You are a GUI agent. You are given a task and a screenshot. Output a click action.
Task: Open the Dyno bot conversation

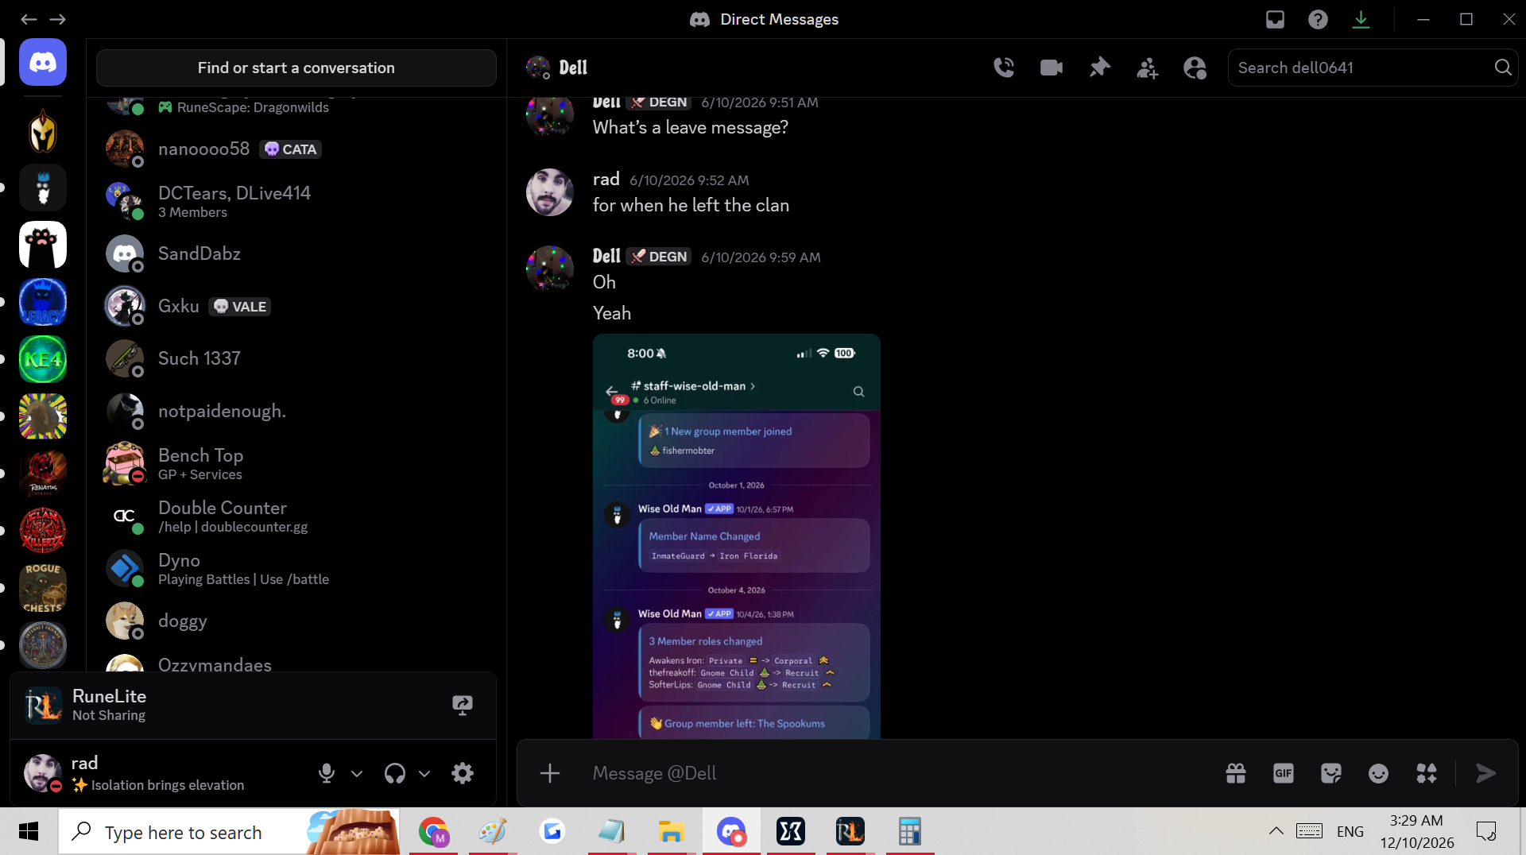point(296,568)
